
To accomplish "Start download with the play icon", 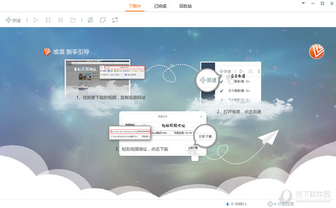I will (36, 20).
